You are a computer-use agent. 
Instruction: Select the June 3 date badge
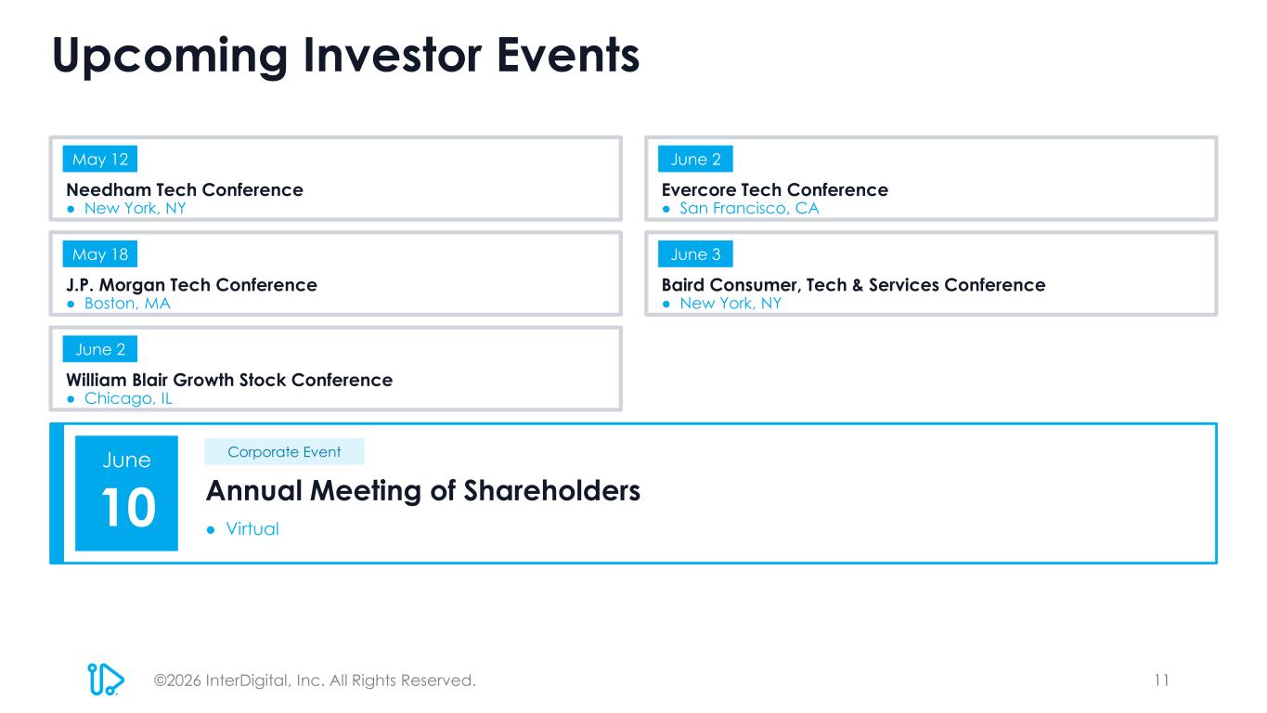point(695,253)
